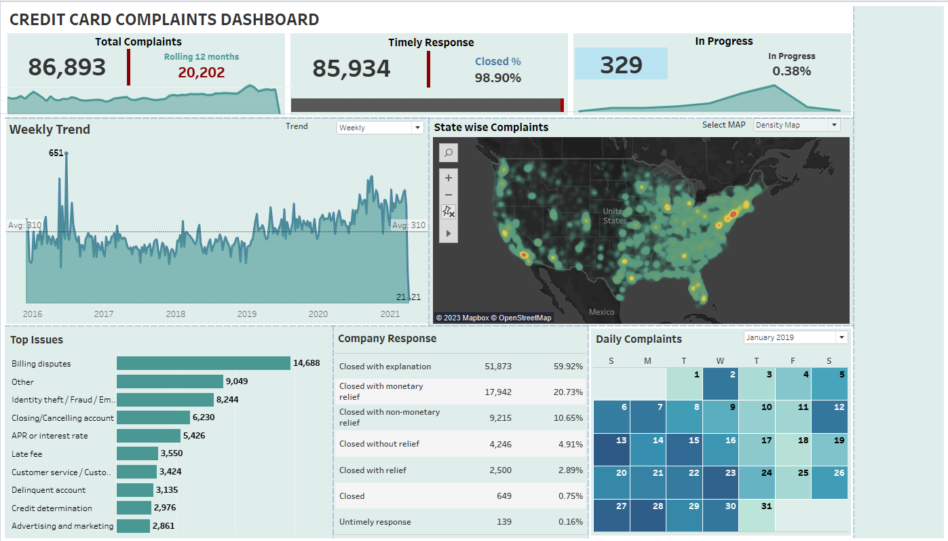The width and height of the screenshot is (948, 541).
Task: Select the Identity theft / Fraud bar
Action: [x=165, y=400]
